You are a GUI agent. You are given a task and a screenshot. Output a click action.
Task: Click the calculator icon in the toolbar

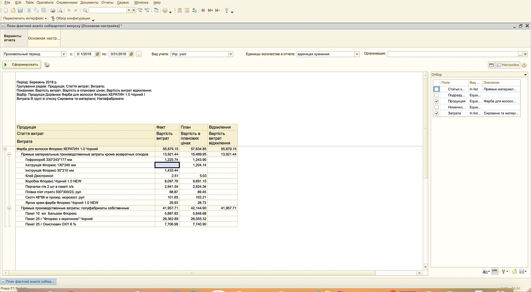coord(180,10)
